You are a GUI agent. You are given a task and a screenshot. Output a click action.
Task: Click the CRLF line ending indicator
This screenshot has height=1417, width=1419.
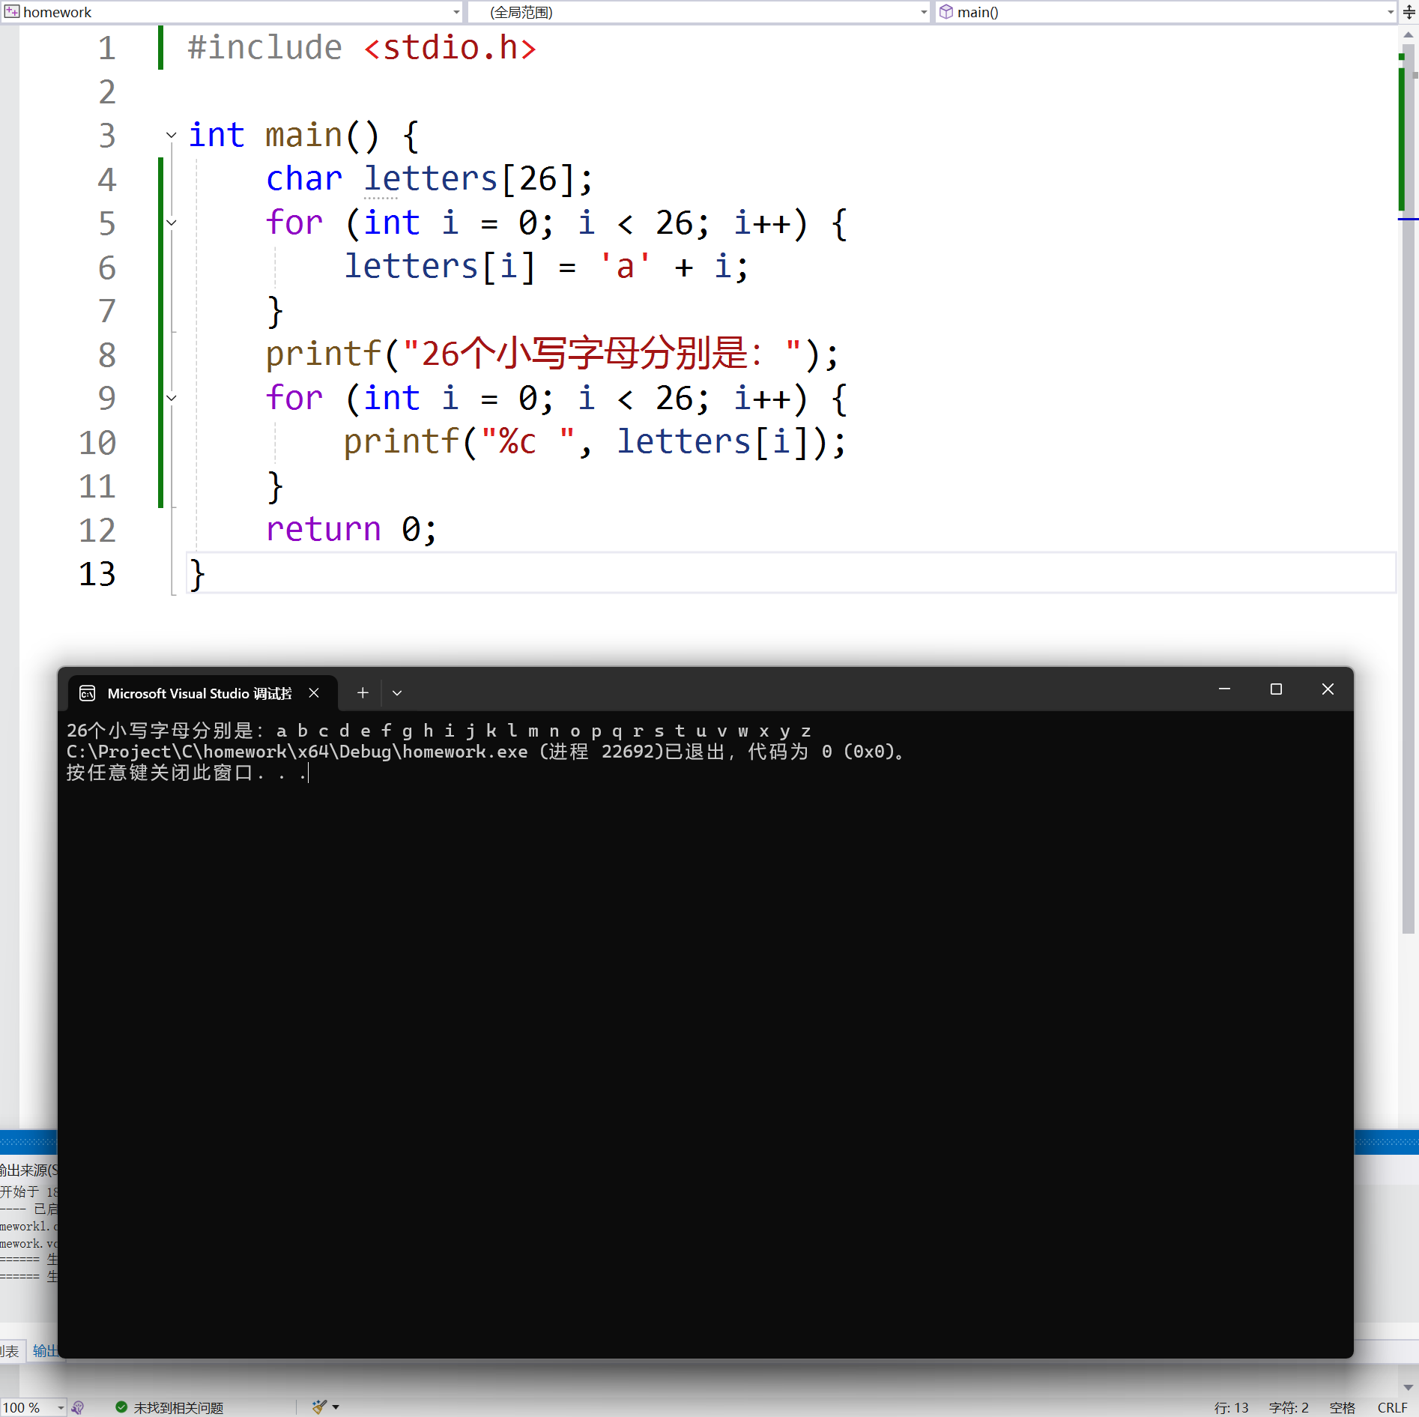tap(1393, 1408)
